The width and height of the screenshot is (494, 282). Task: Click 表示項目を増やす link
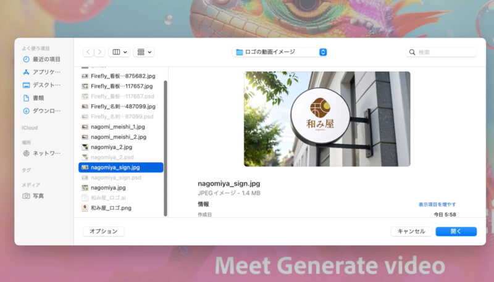[x=437, y=205]
